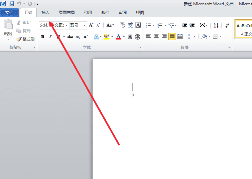
Task: Open the 页面布局 tab
Action: (x=67, y=13)
